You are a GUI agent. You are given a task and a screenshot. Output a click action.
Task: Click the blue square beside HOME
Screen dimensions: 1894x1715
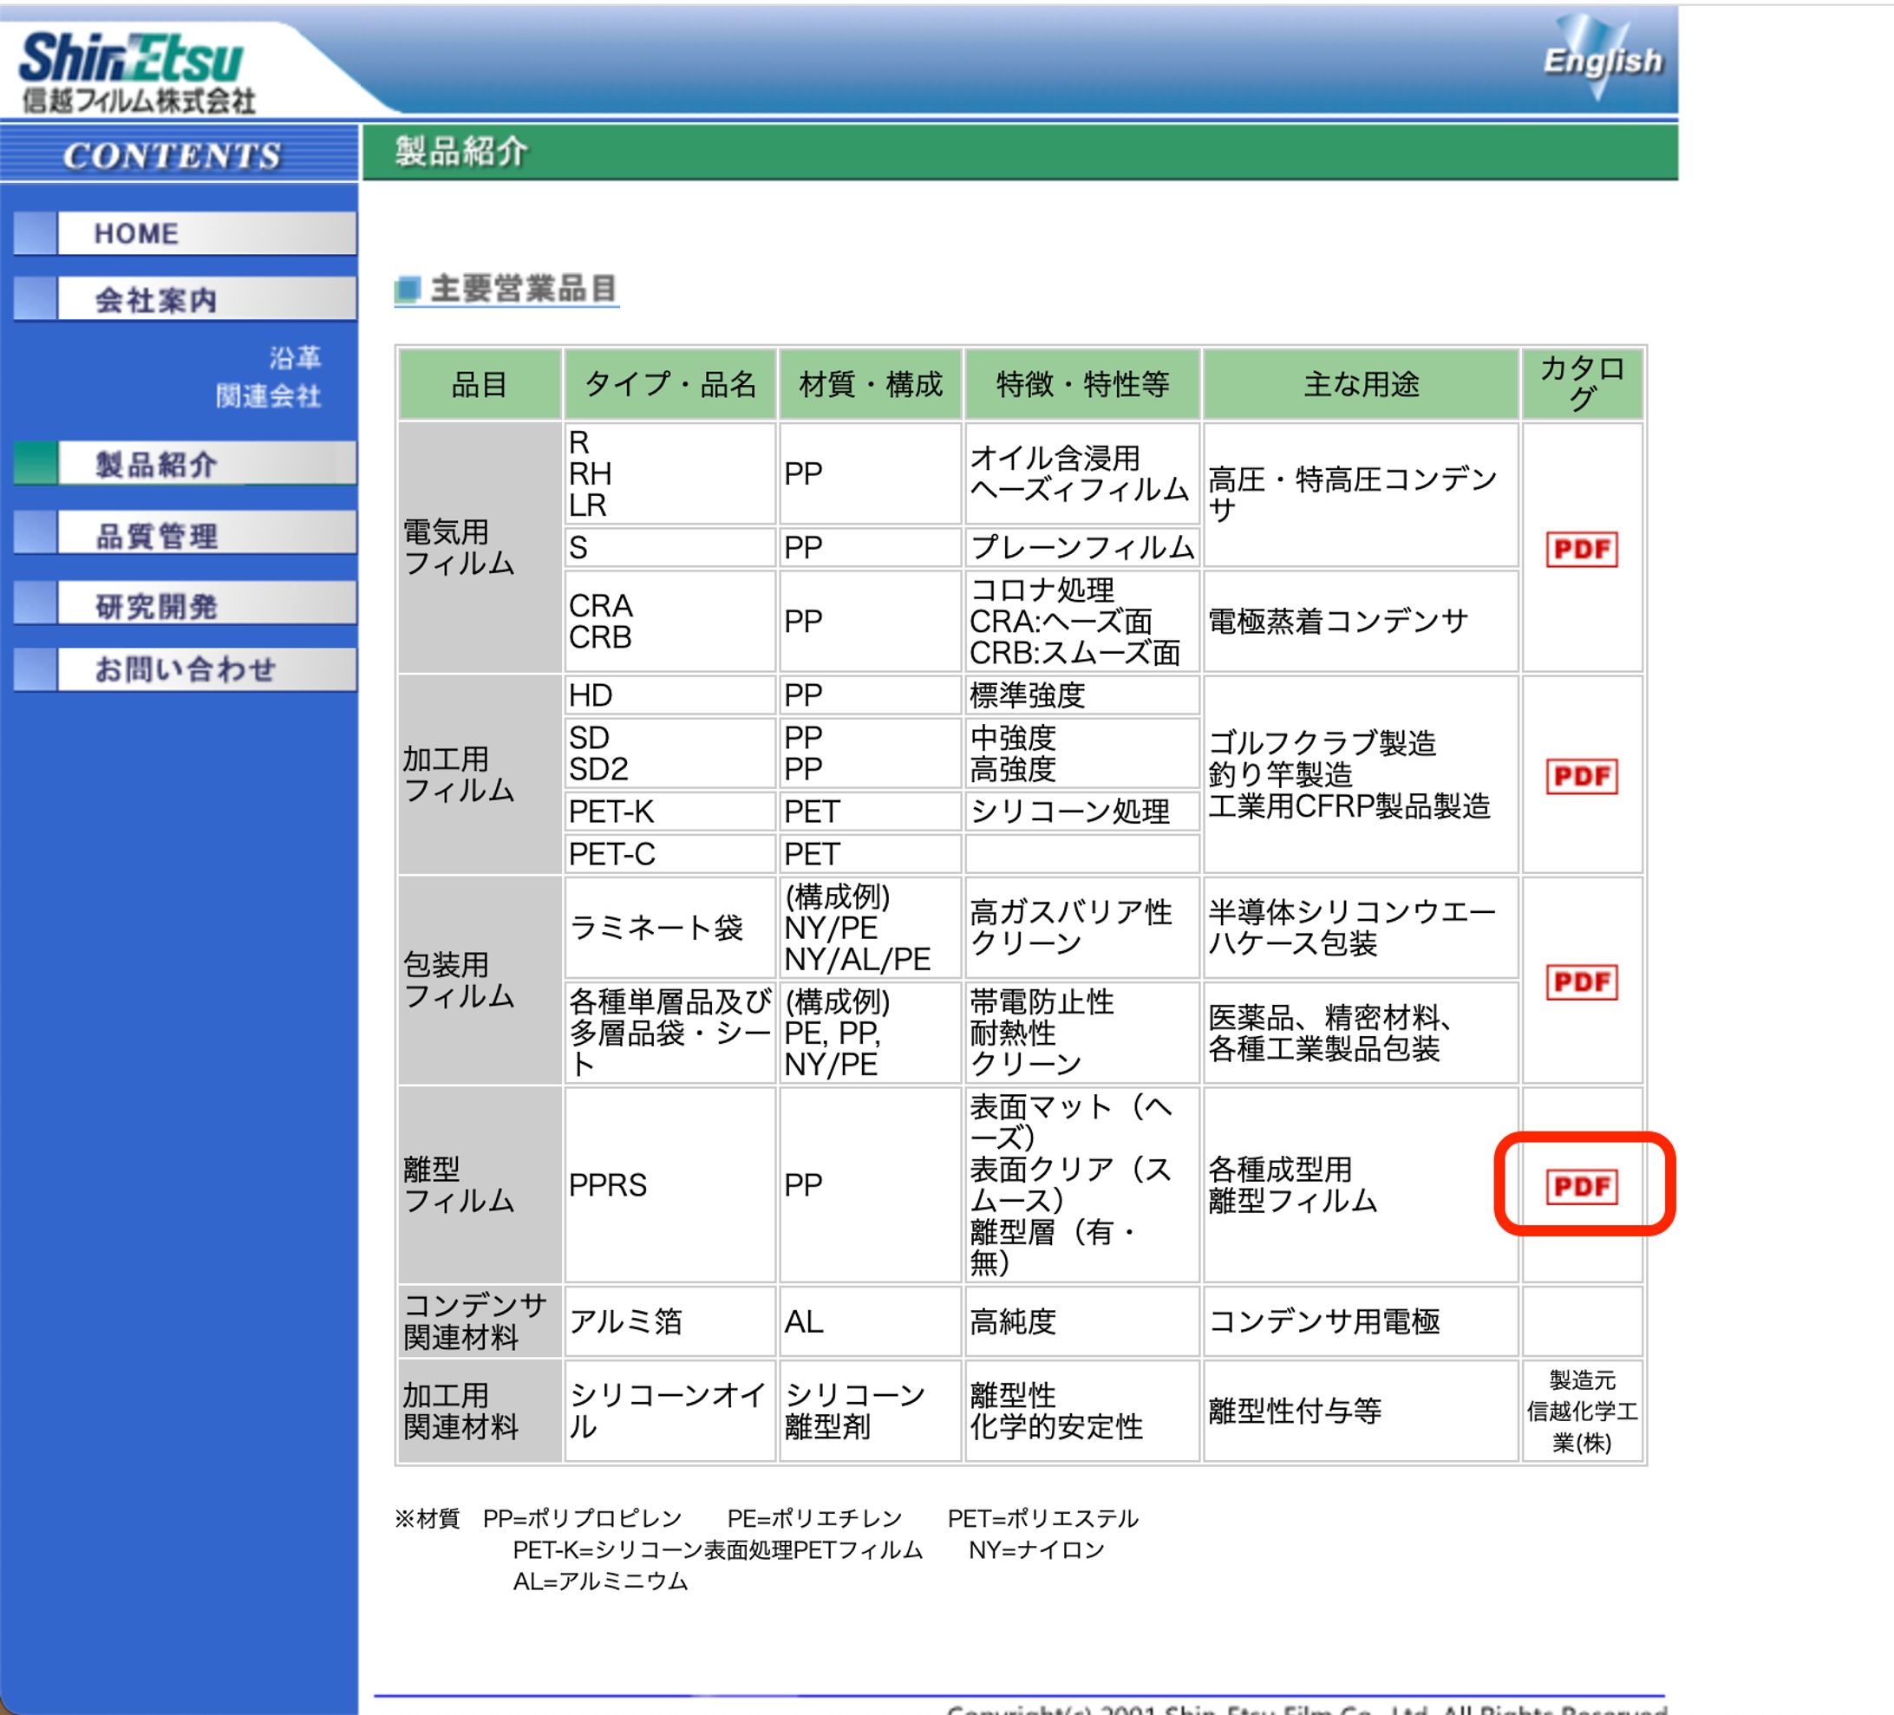point(35,233)
